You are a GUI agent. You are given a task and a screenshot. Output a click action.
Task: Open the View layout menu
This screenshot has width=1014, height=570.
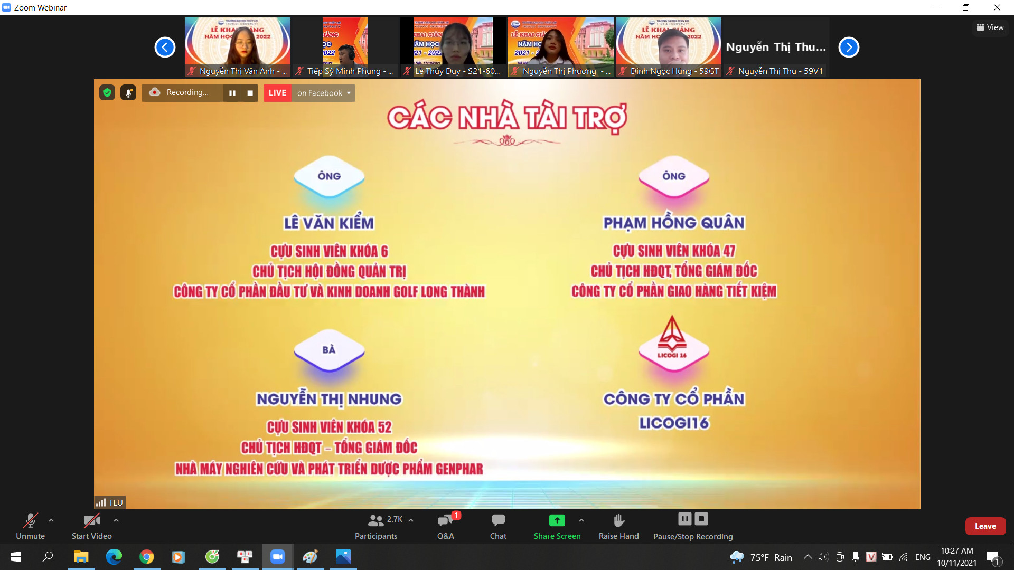click(x=990, y=27)
